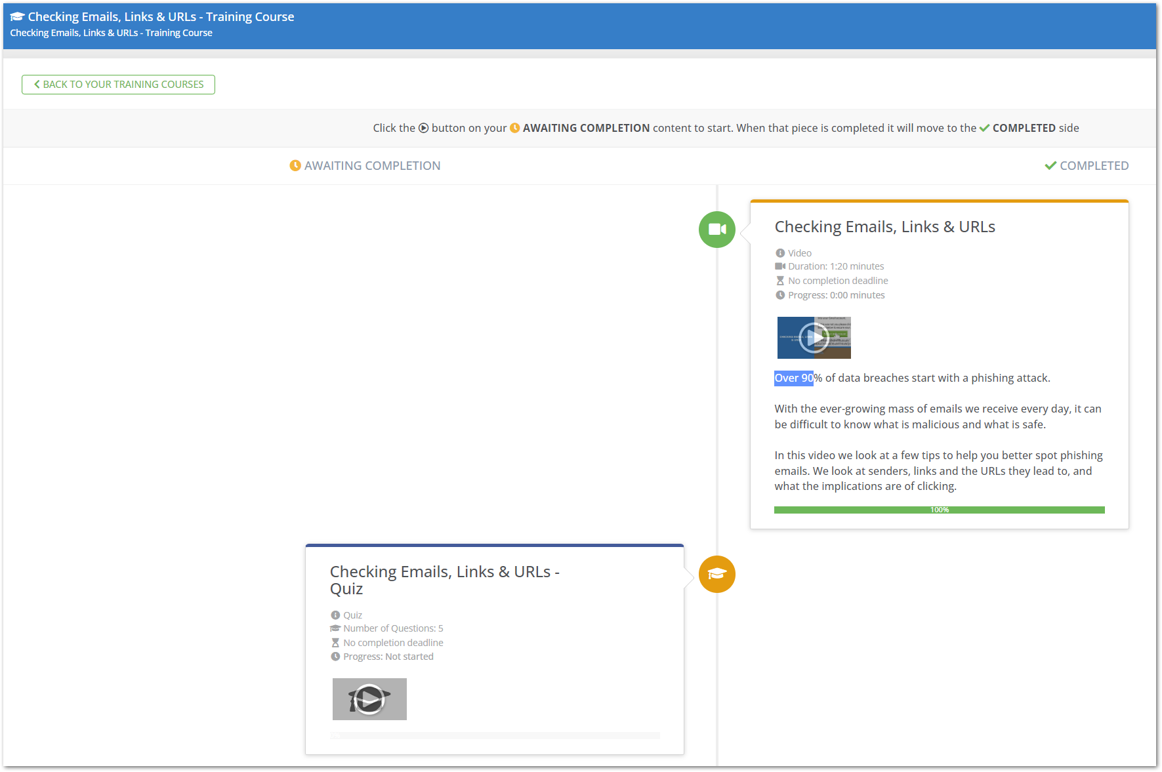Click the info icon beside Quiz

coord(335,615)
